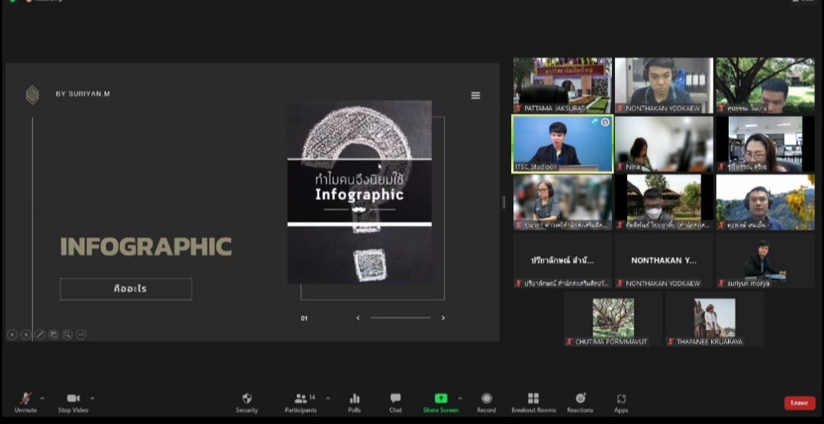Click the Unmute microphone icon

25,398
